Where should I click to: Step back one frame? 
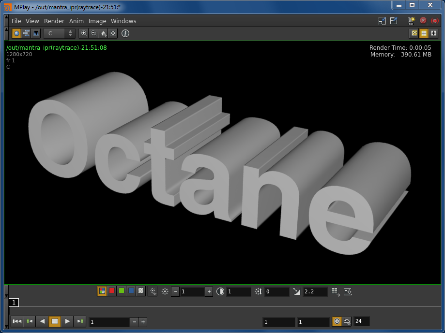[30, 321]
